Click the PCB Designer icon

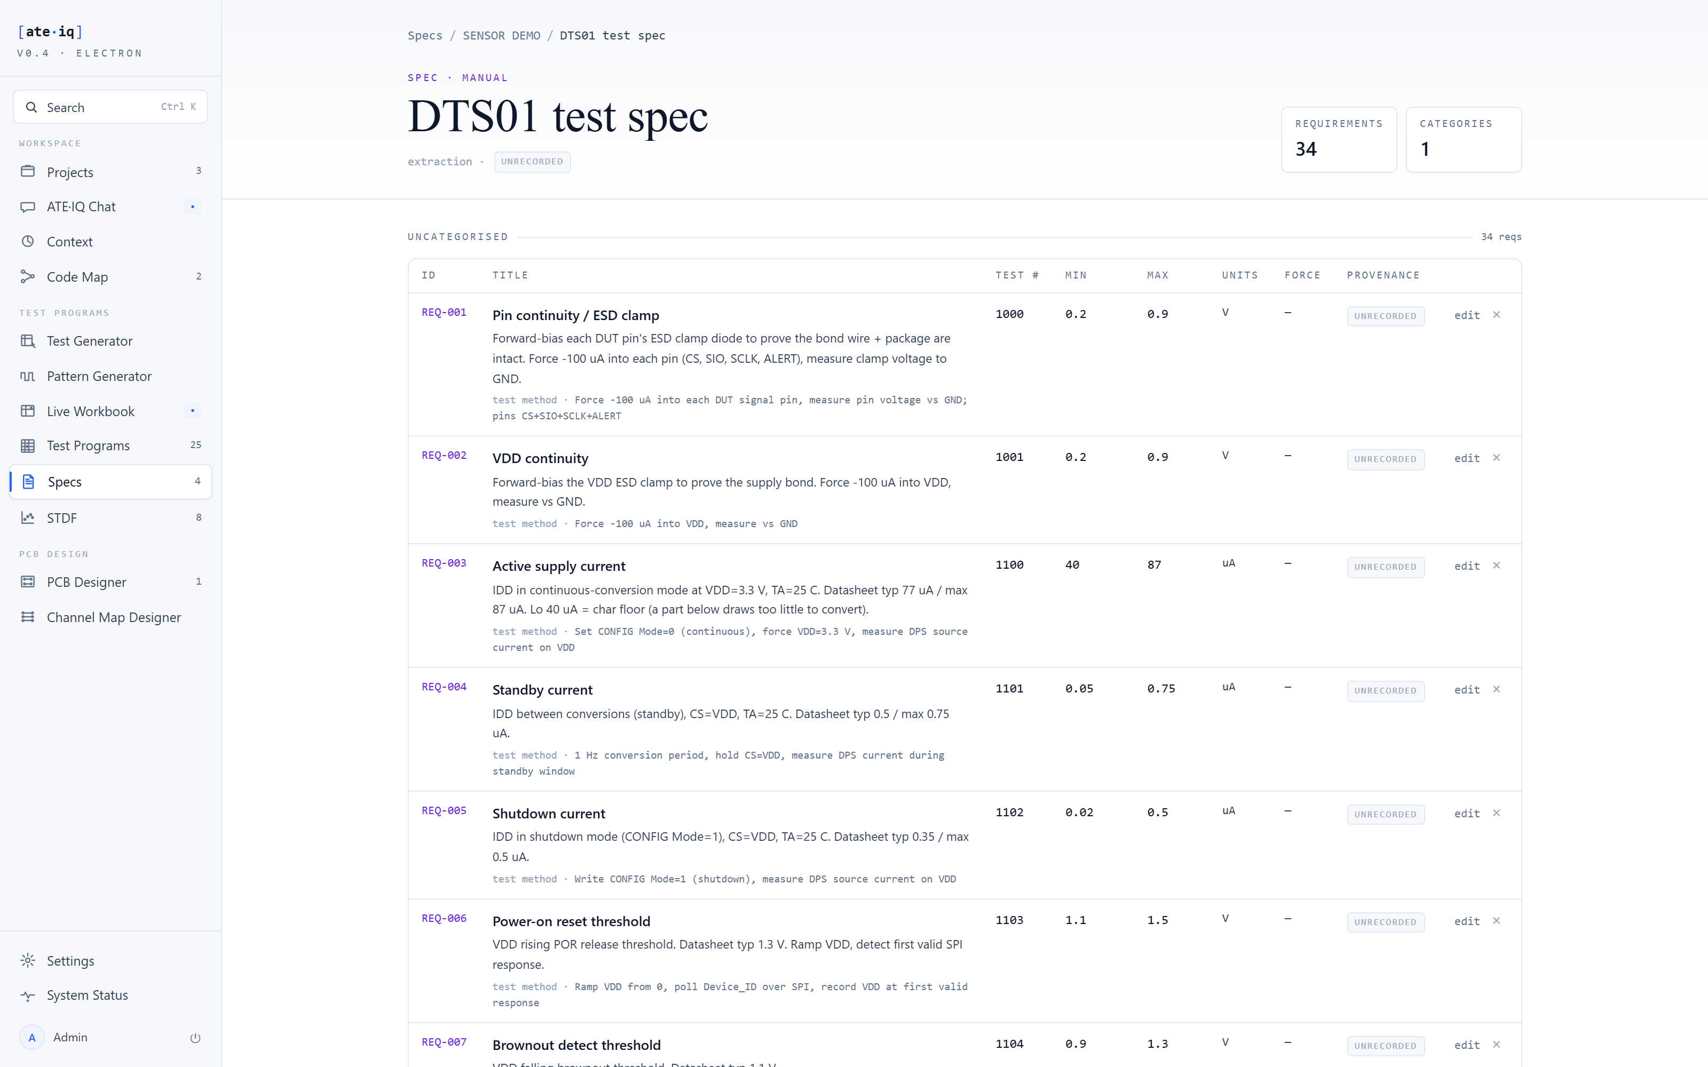click(x=28, y=582)
